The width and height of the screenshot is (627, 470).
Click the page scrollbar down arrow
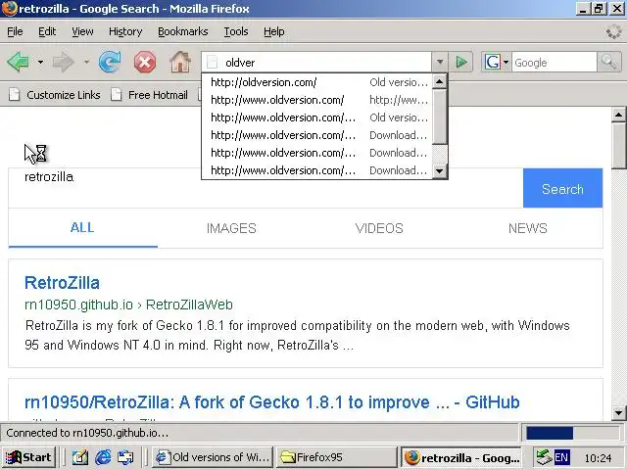point(618,412)
